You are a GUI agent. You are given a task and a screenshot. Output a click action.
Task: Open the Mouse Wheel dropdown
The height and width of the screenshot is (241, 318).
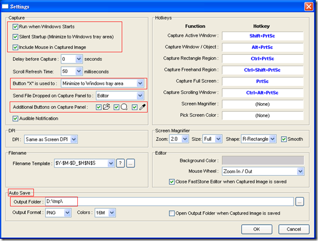click(x=301, y=172)
